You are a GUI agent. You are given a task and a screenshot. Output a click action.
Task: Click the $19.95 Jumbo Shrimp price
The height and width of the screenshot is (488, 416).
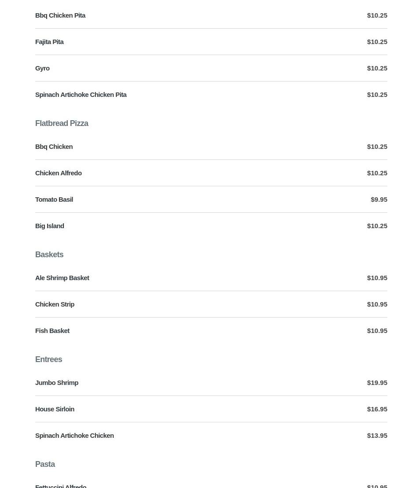[377, 383]
